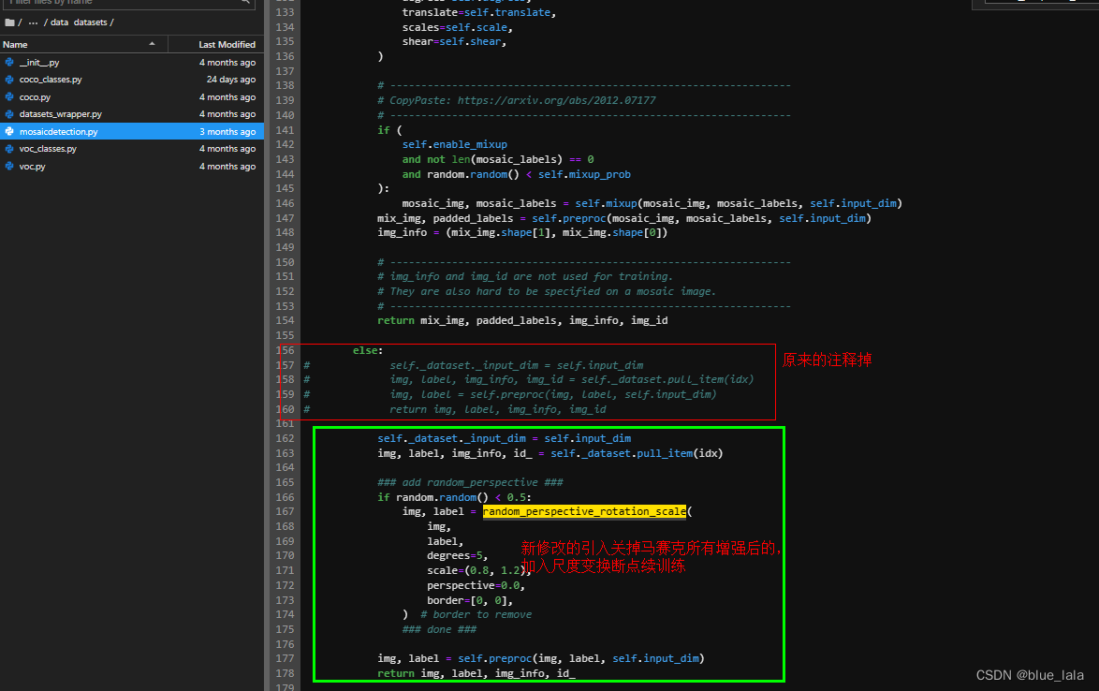This screenshot has width=1099, height=691.
Task: Click the 'degrees=5,' argument line
Action: pyautogui.click(x=457, y=556)
